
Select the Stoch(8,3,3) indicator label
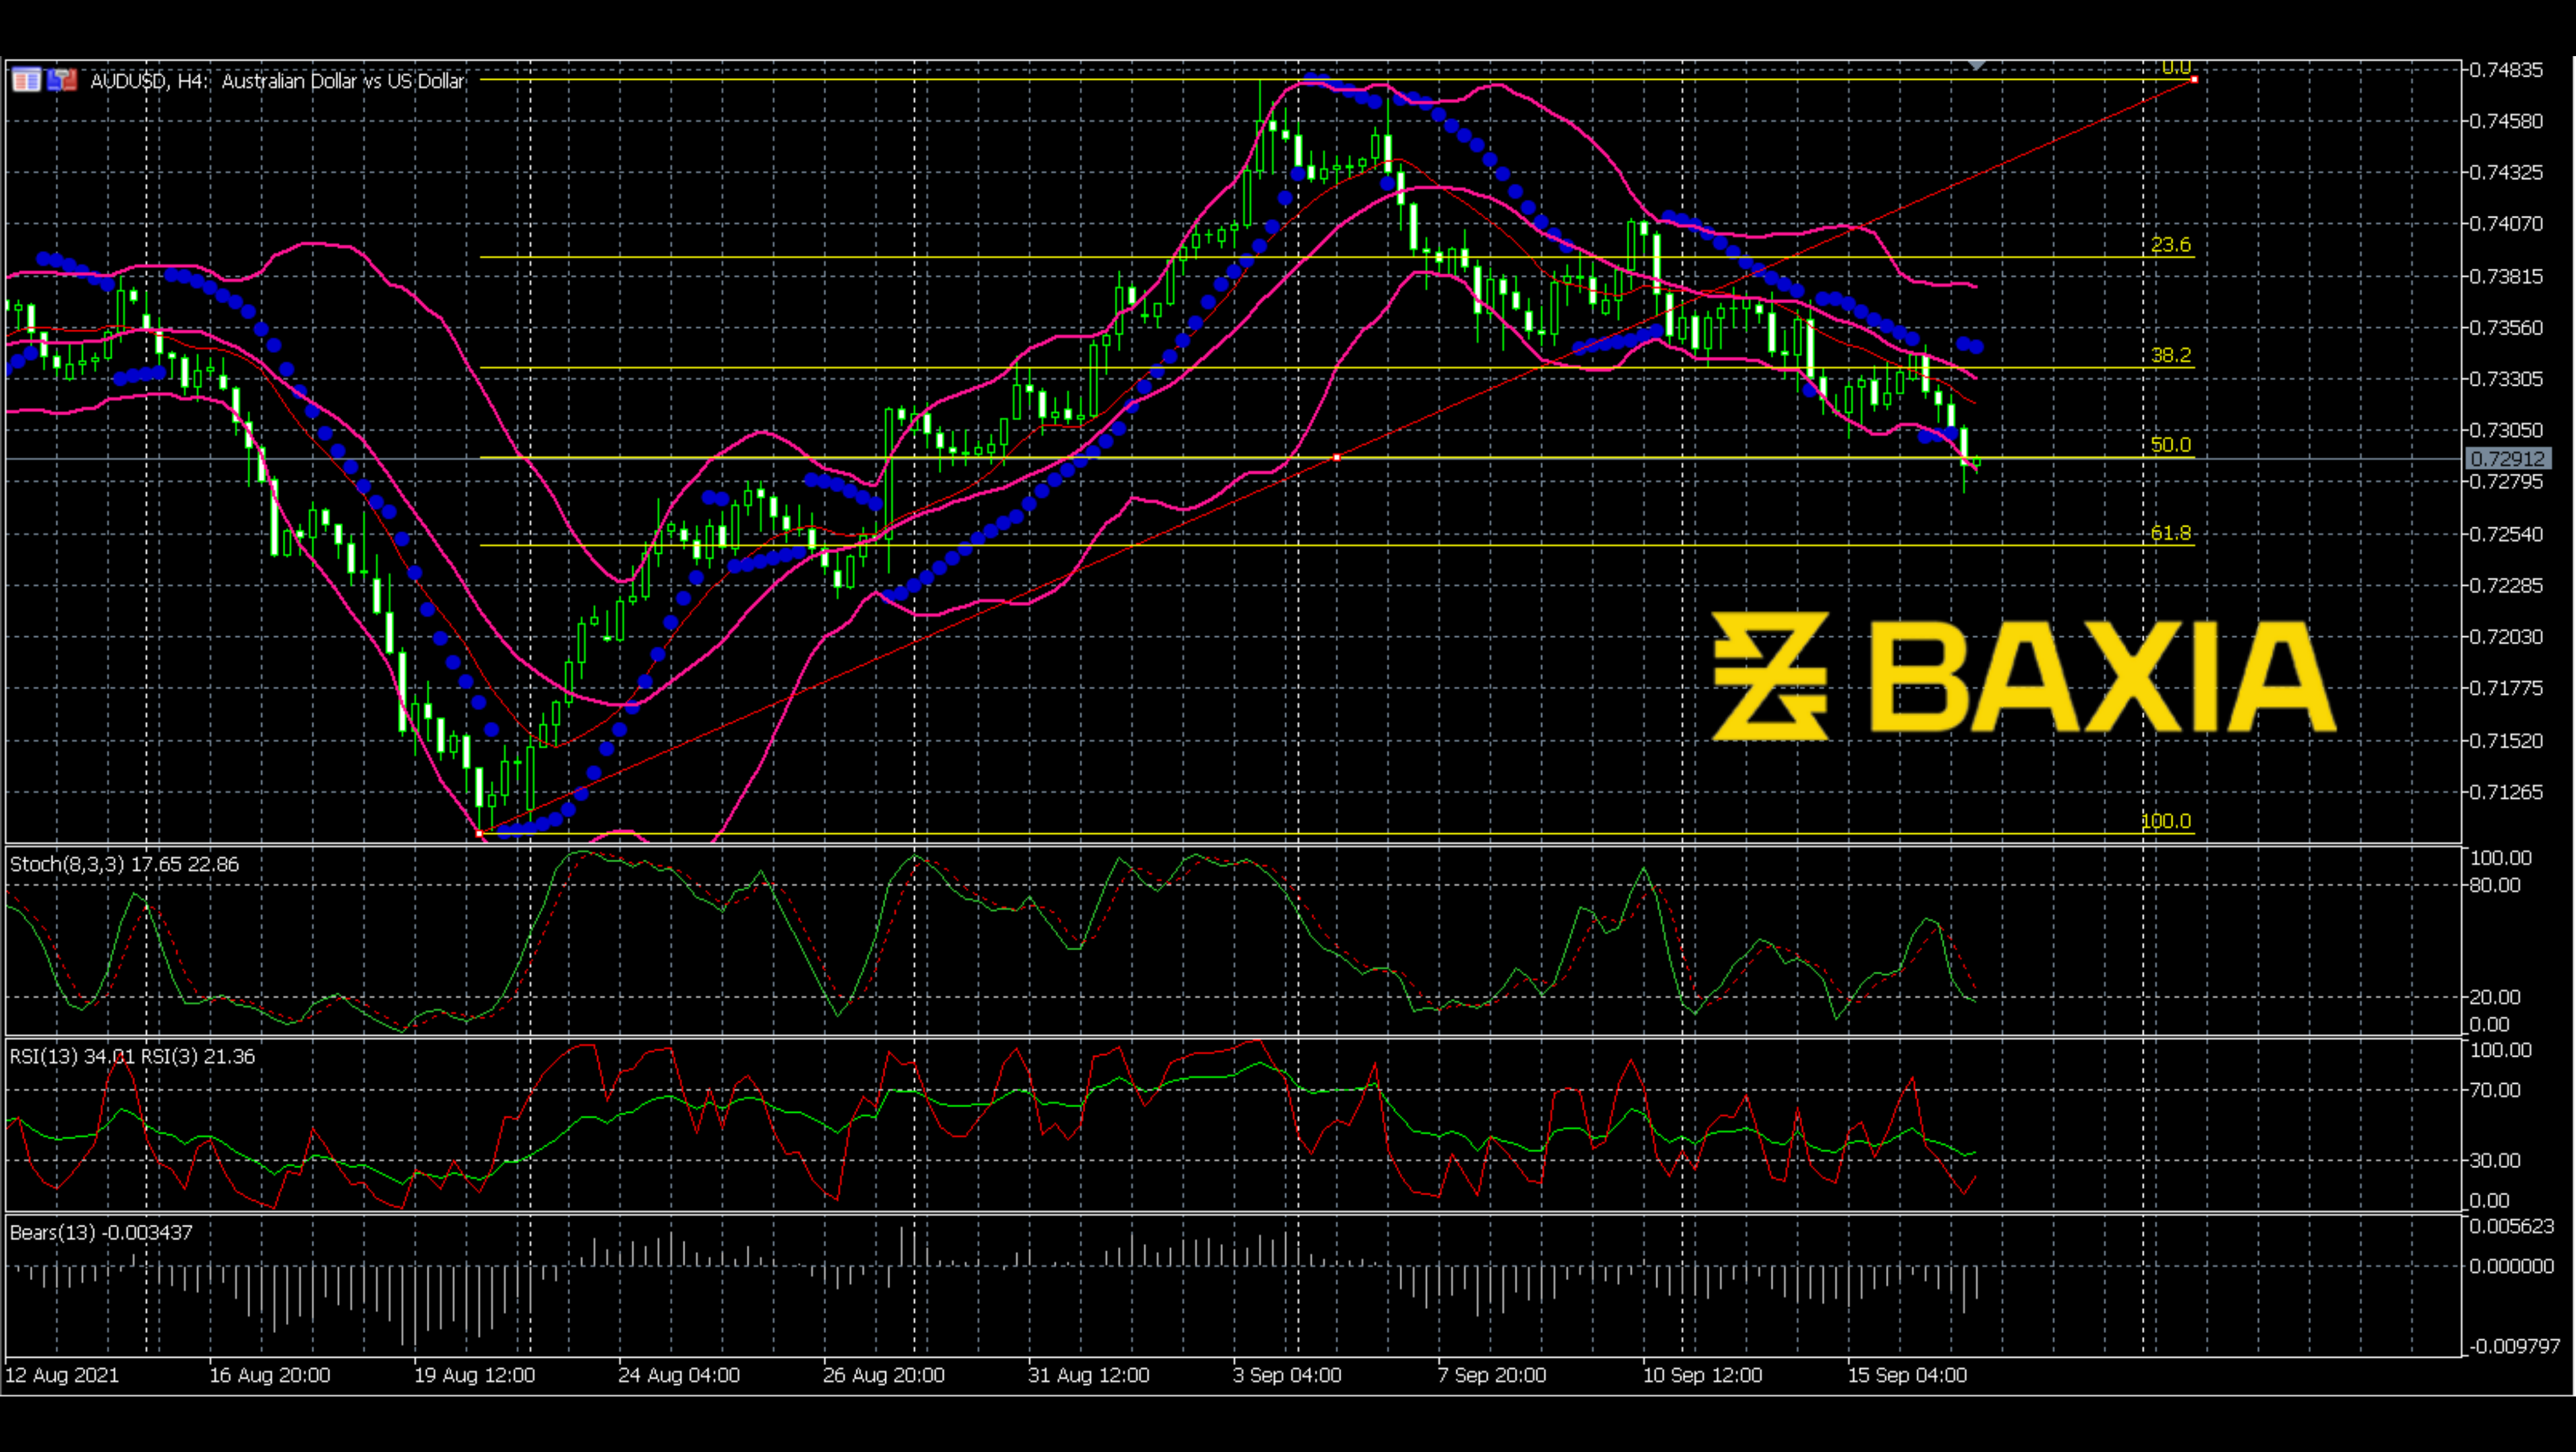tap(122, 865)
